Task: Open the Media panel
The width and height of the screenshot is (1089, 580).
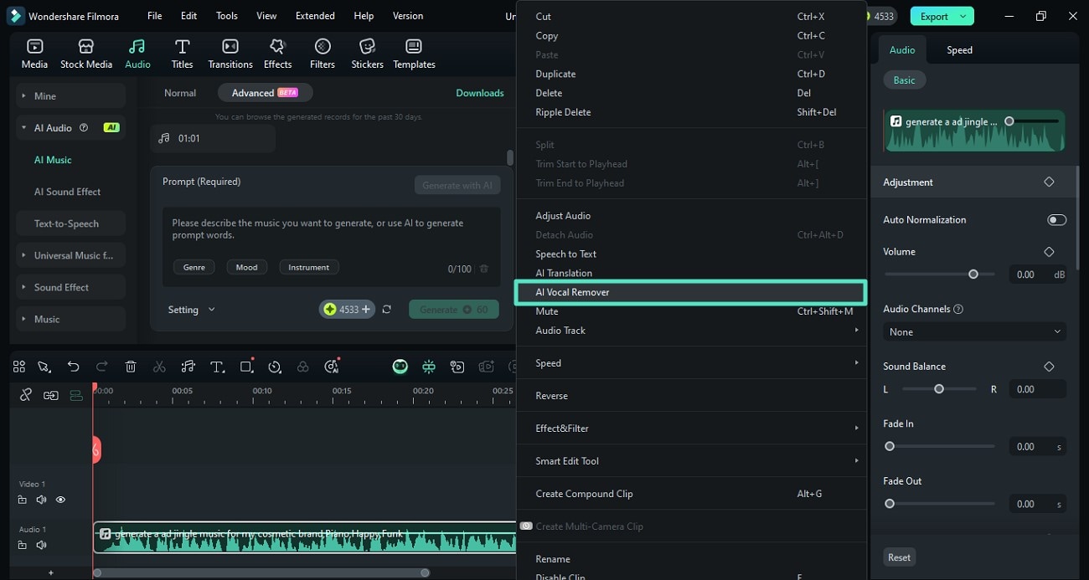Action: tap(34, 54)
